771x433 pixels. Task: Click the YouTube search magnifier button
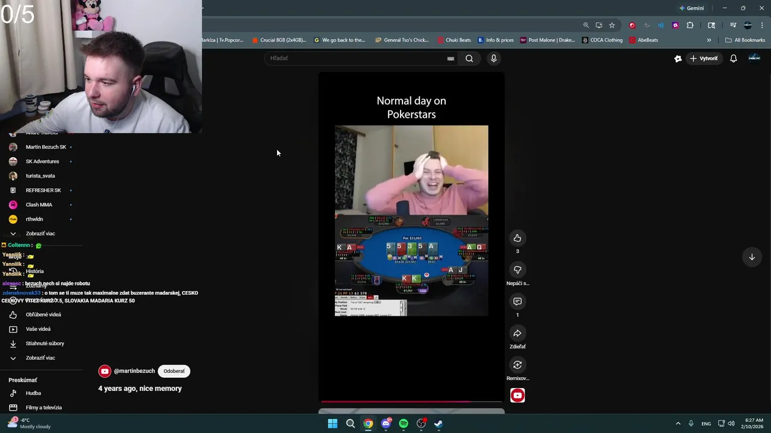click(469, 58)
